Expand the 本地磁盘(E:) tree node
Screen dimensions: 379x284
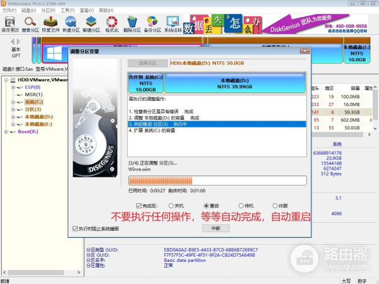point(13,124)
